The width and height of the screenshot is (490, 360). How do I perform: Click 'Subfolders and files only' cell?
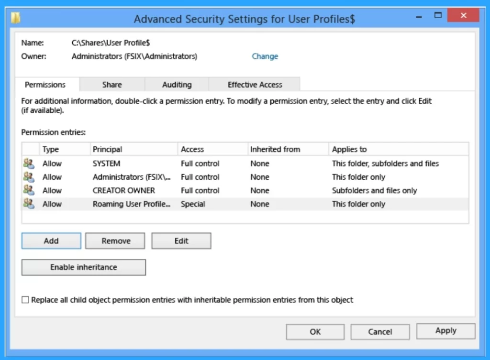click(374, 190)
